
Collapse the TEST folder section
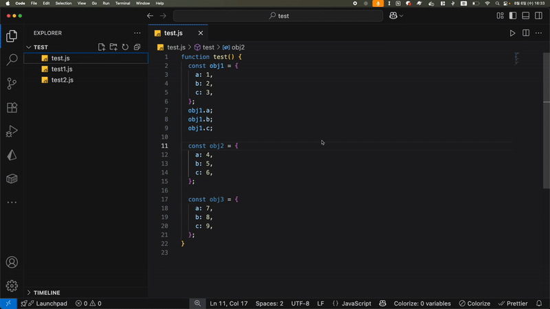29,47
